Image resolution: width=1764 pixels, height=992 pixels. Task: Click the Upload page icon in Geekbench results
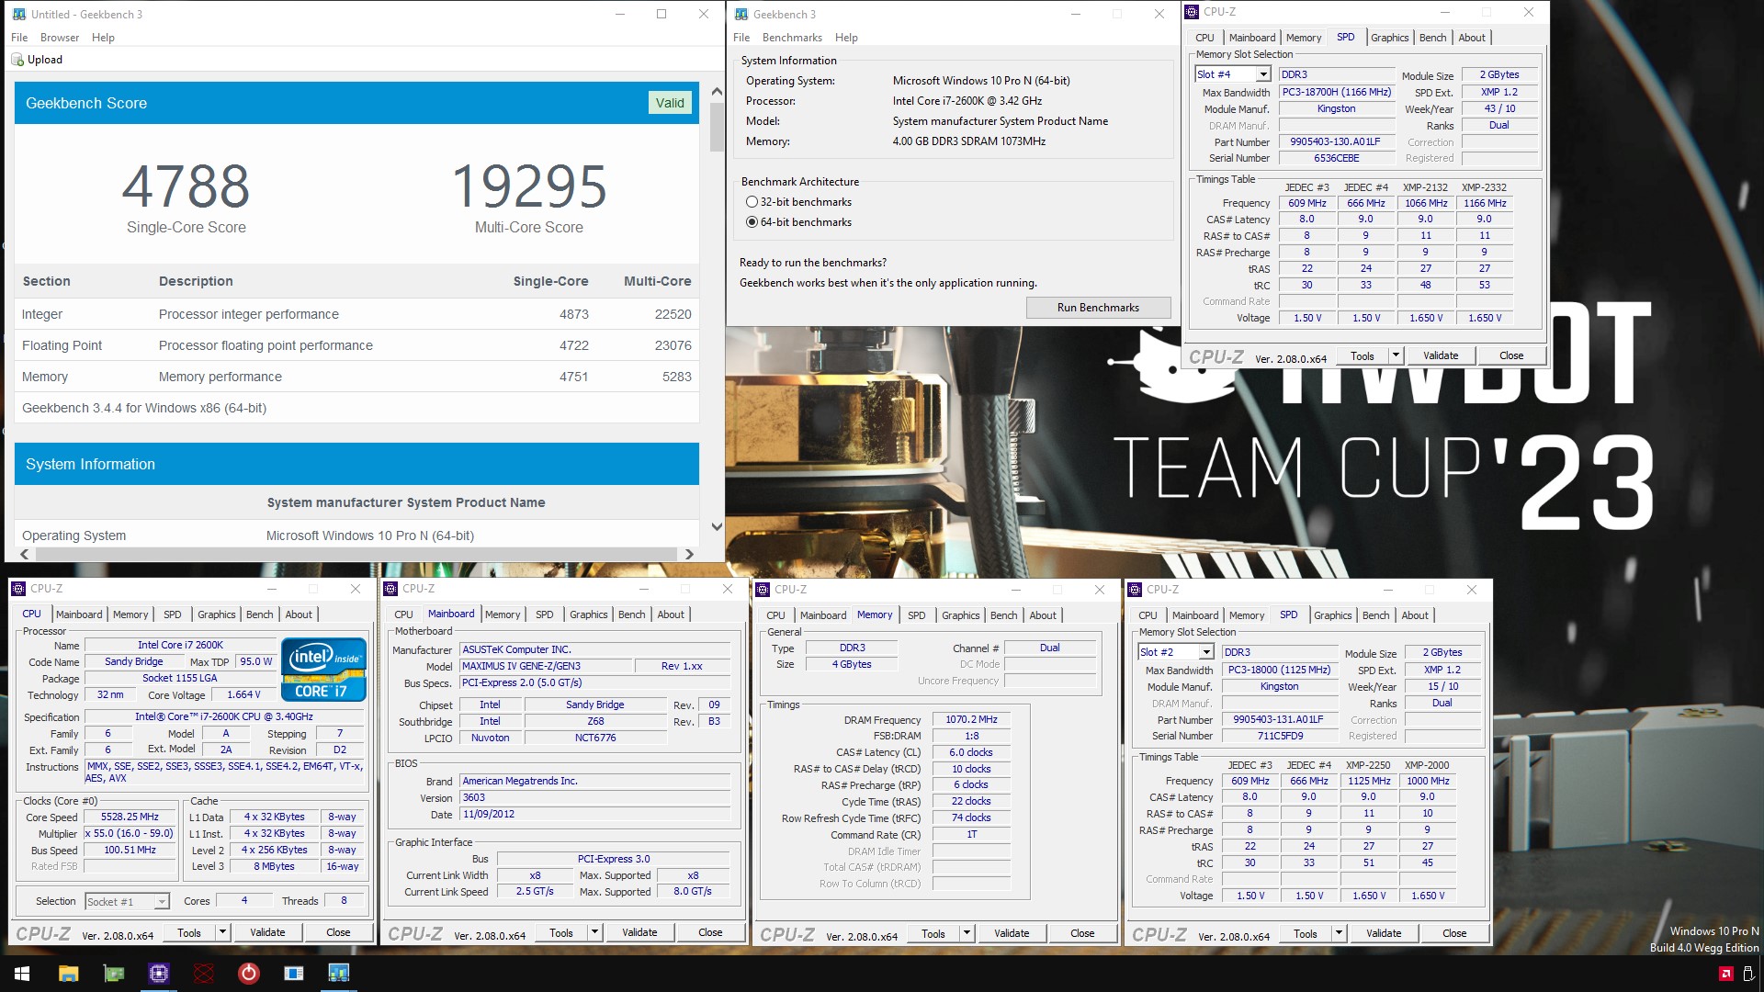pyautogui.click(x=17, y=60)
